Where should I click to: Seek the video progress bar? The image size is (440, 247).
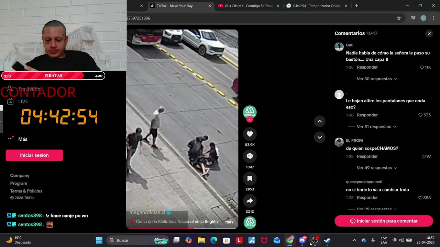click(x=182, y=228)
